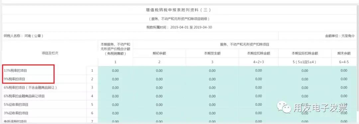Screen dimensions: 359x124
Task: Select the 6%税率的金融商品转让项目 row label
Action: [x=24, y=96]
